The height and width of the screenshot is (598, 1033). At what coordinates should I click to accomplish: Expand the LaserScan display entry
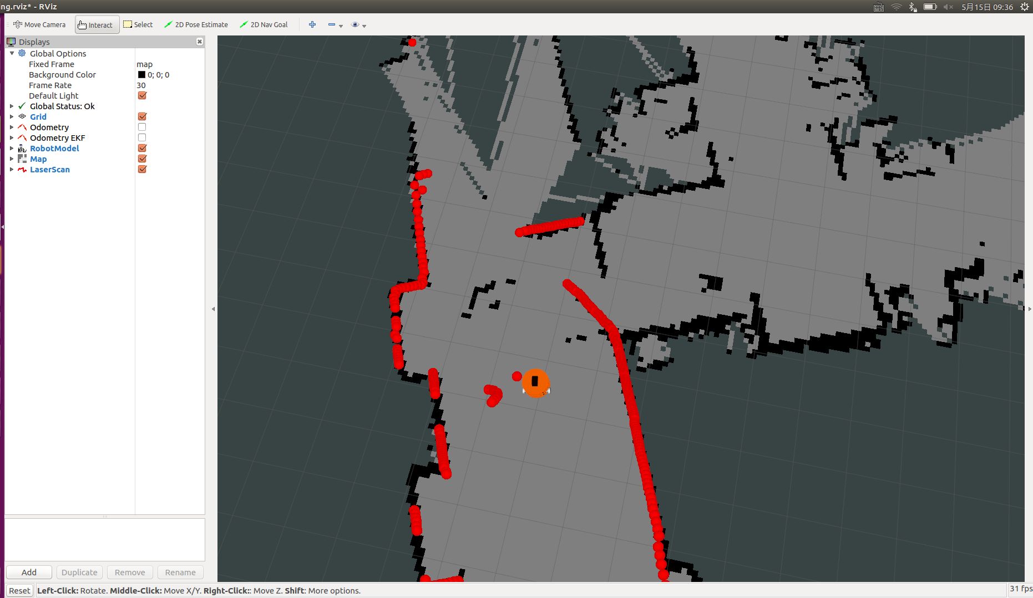pyautogui.click(x=12, y=169)
